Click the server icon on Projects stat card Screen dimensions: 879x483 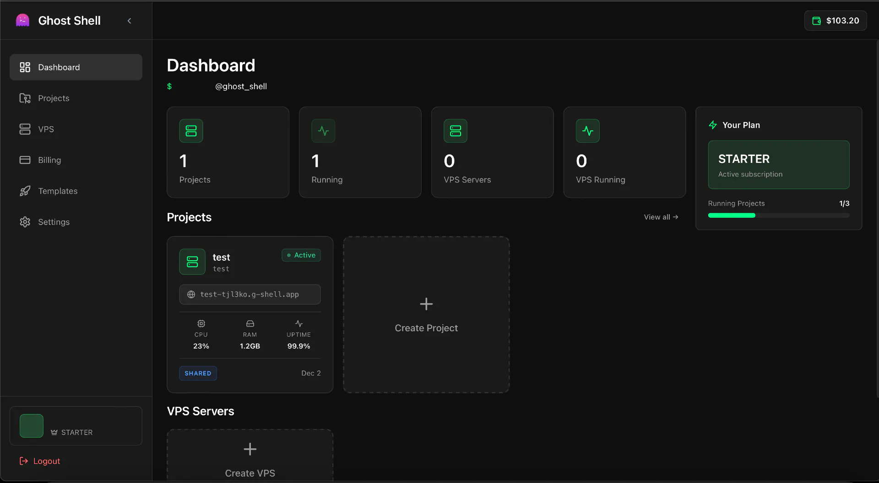(x=191, y=131)
